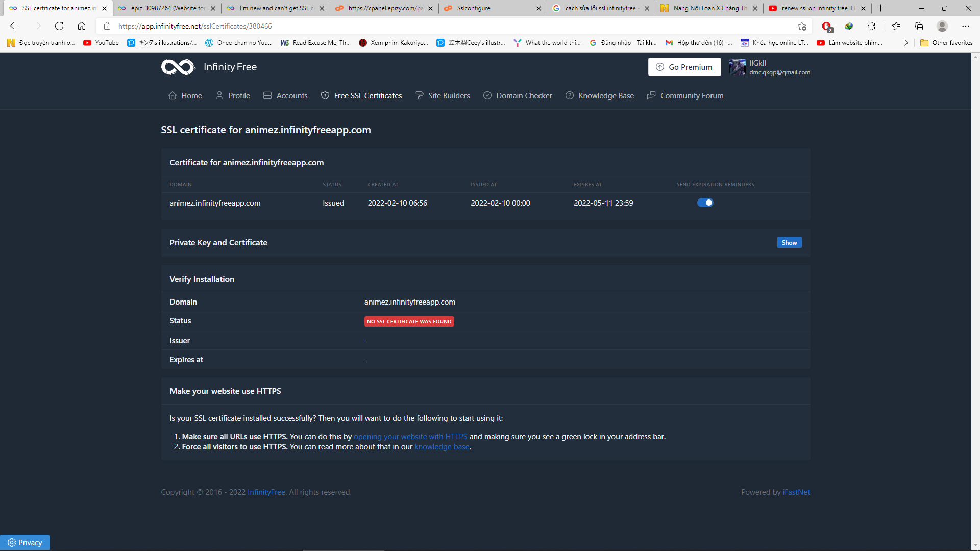The height and width of the screenshot is (551, 980).
Task: Click the add-to-favorites star icon
Action: coord(802,26)
